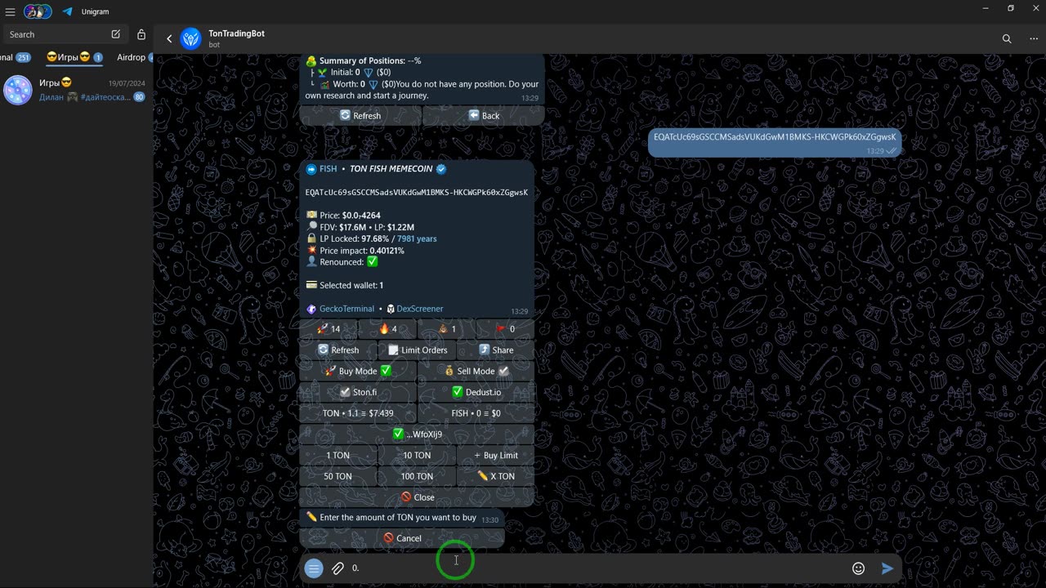Click the Back button
Viewport: 1046px width, 588px height.
(x=484, y=116)
